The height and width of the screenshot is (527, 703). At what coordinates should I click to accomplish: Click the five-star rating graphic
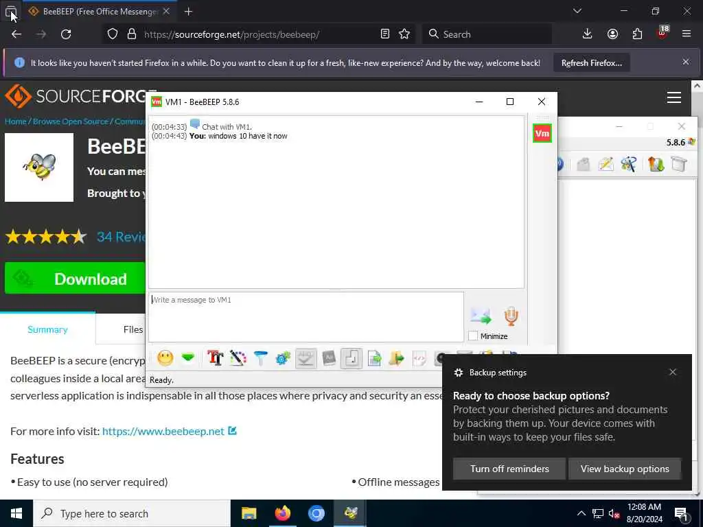46,237
